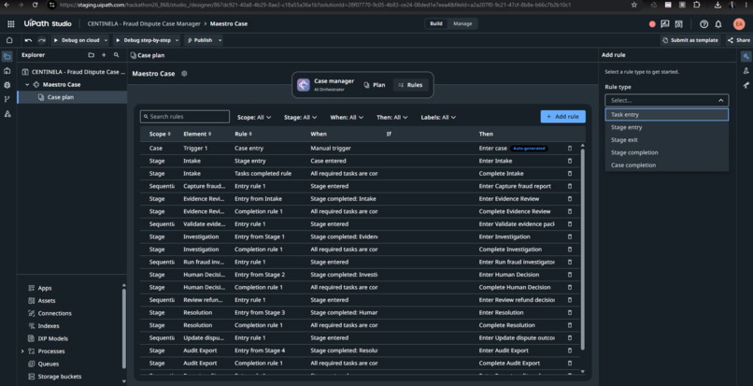Image resolution: width=753 pixels, height=386 pixels.
Task: Open the When: All filter
Action: pos(347,117)
